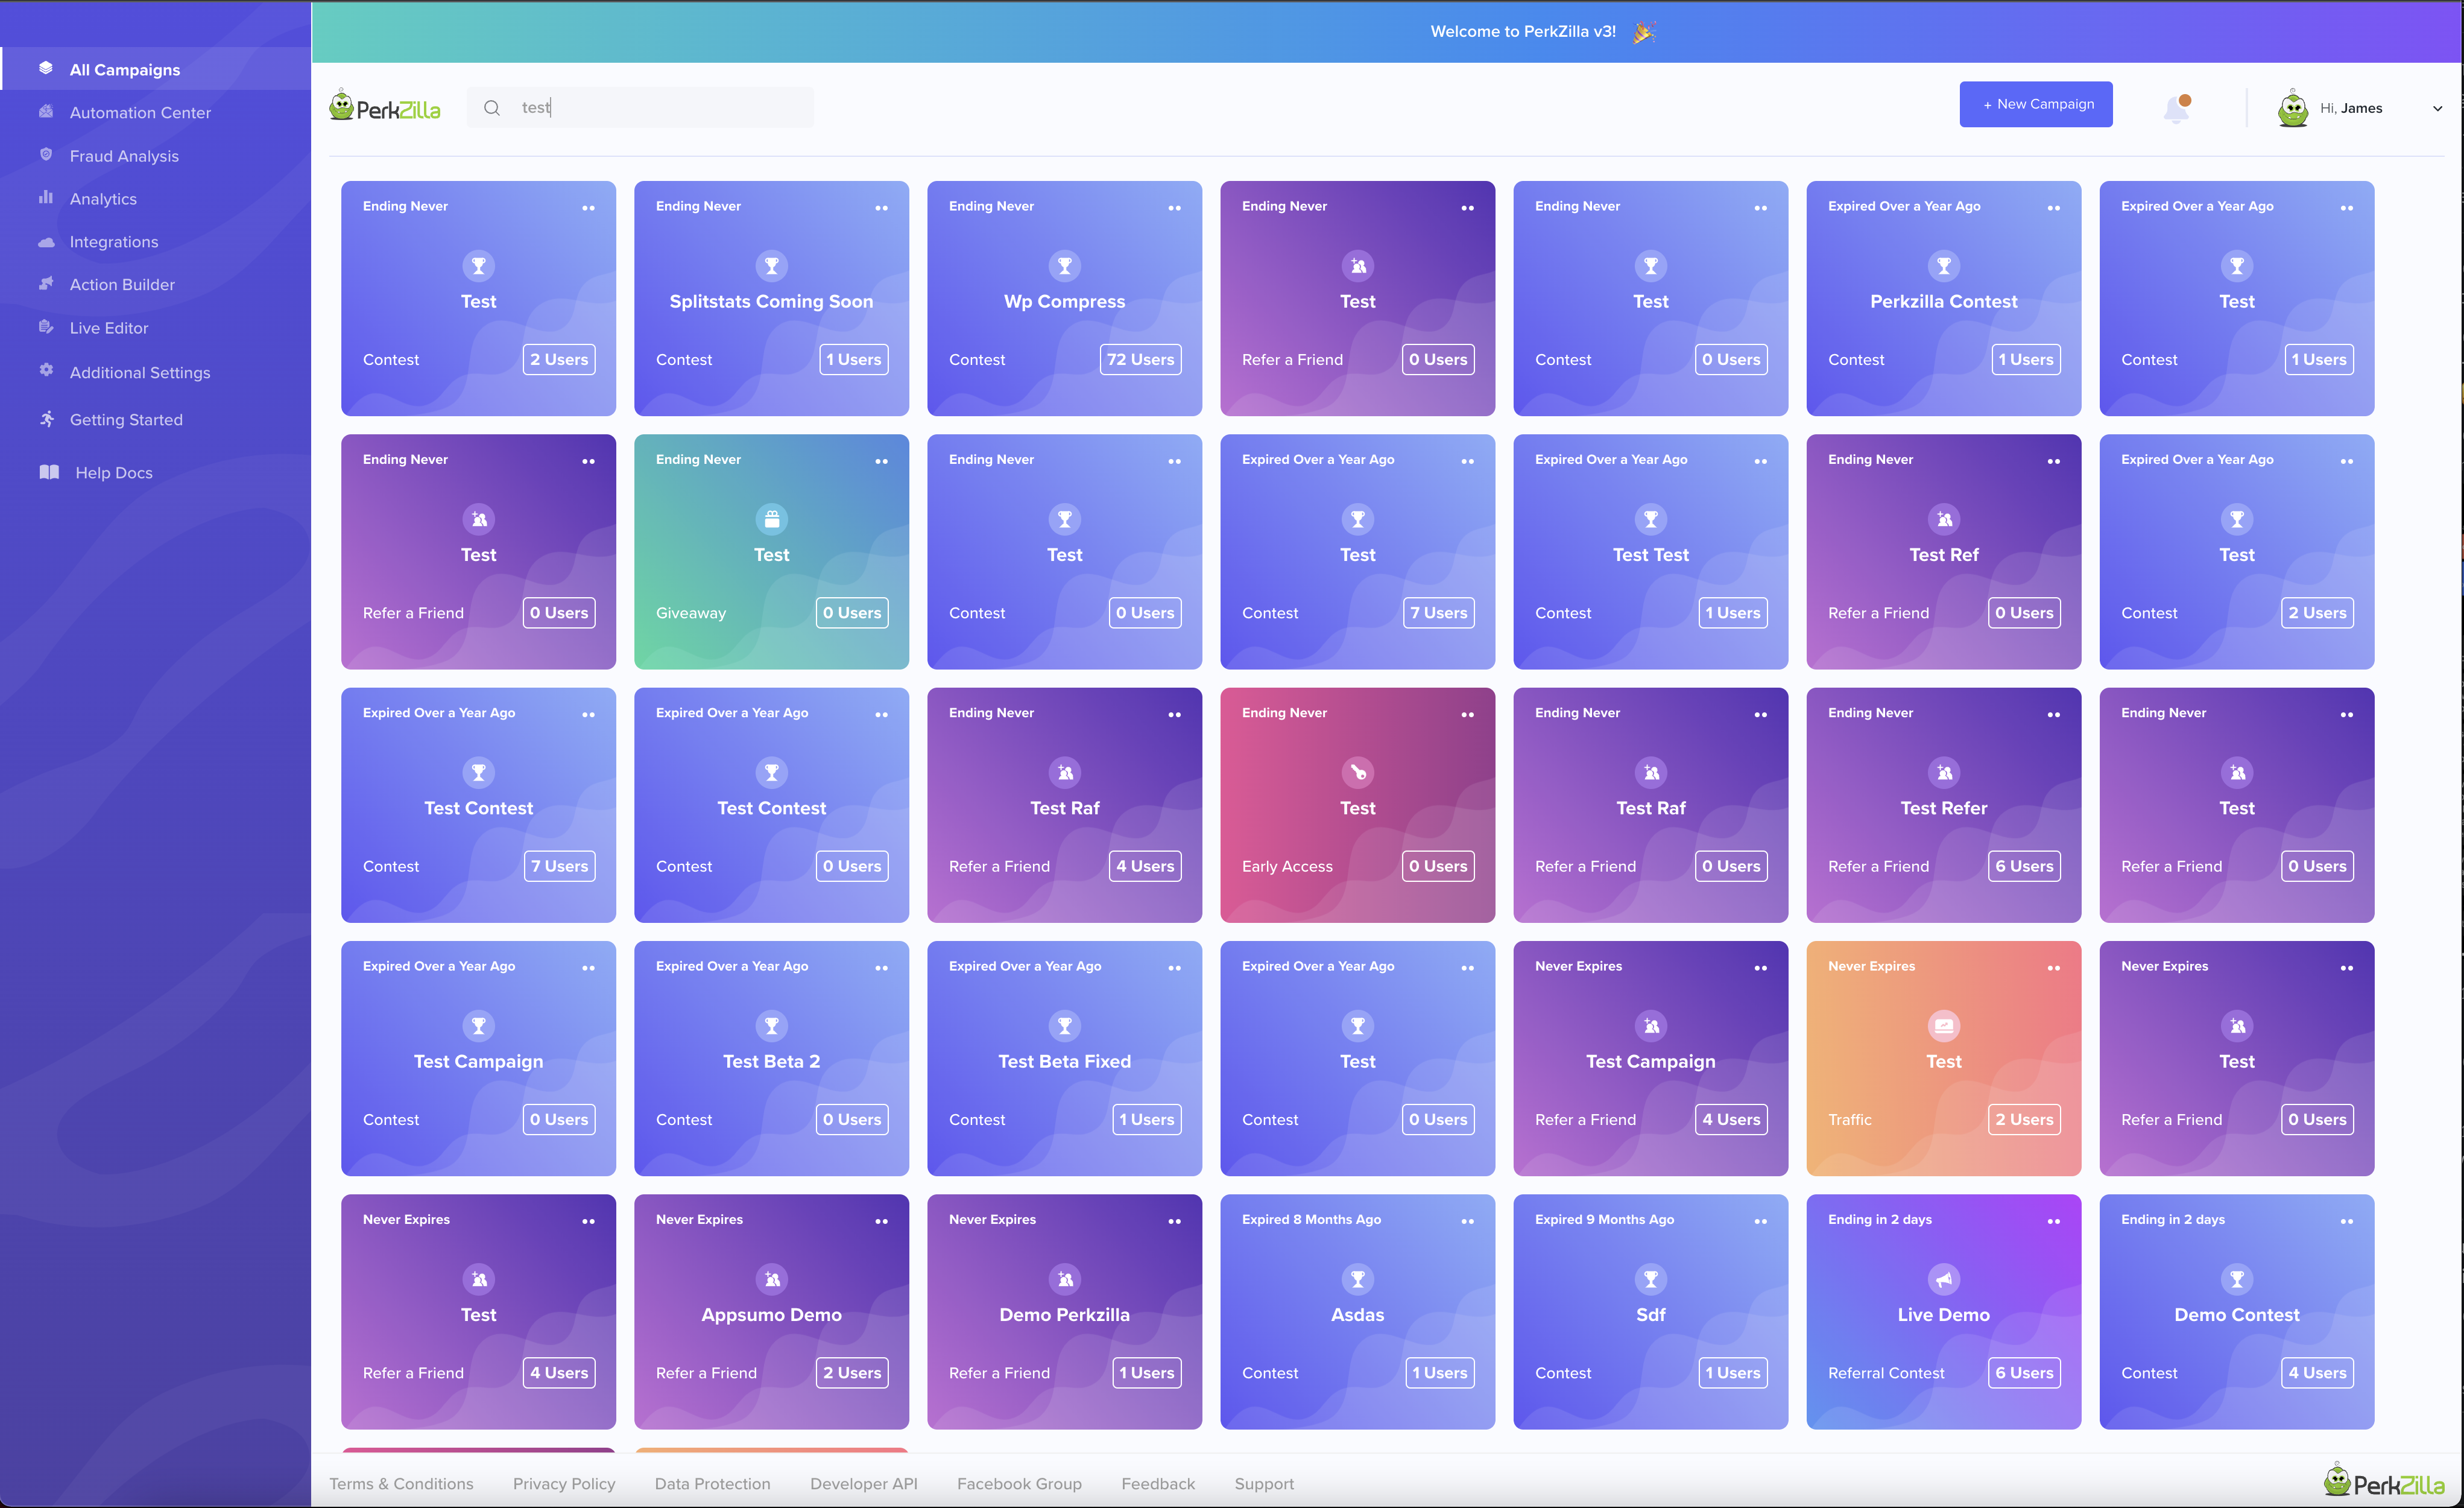Open the options dots on the Appsumo Demo card

coord(881,1221)
